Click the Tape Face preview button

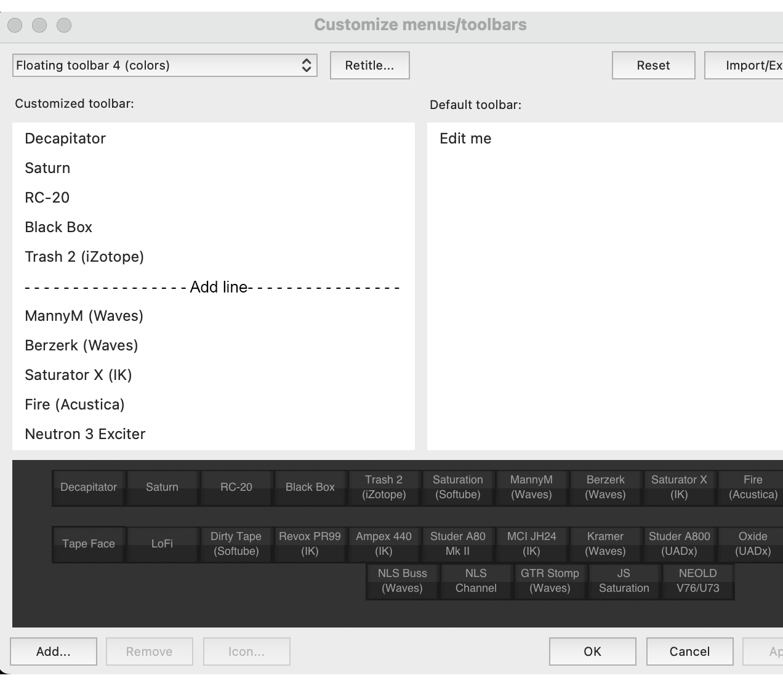click(89, 544)
